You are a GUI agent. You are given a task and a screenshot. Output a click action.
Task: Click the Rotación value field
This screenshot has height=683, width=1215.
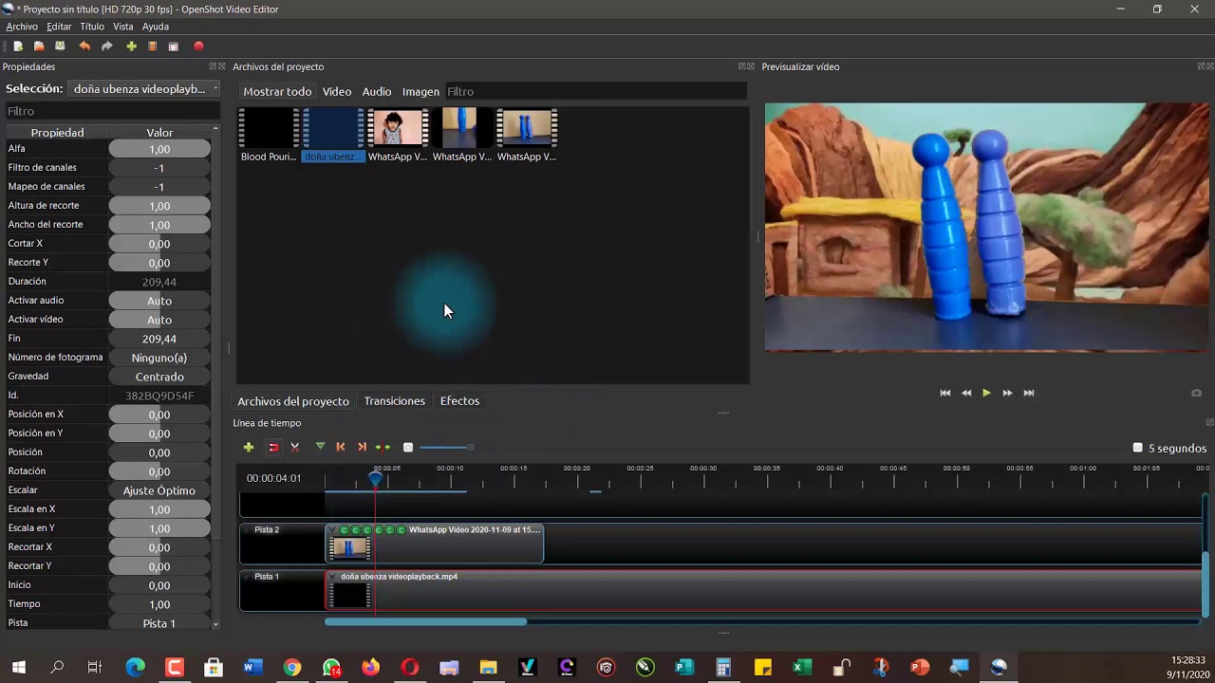tap(159, 471)
